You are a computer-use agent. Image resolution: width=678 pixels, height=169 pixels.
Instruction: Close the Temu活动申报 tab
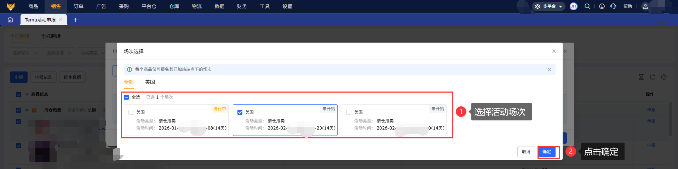pos(61,20)
